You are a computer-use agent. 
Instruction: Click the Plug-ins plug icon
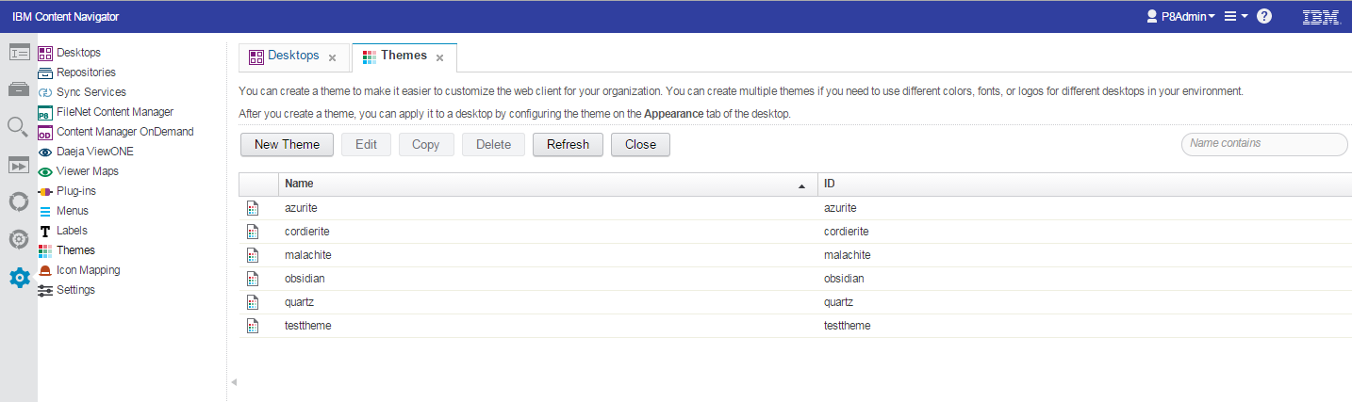[x=45, y=191]
